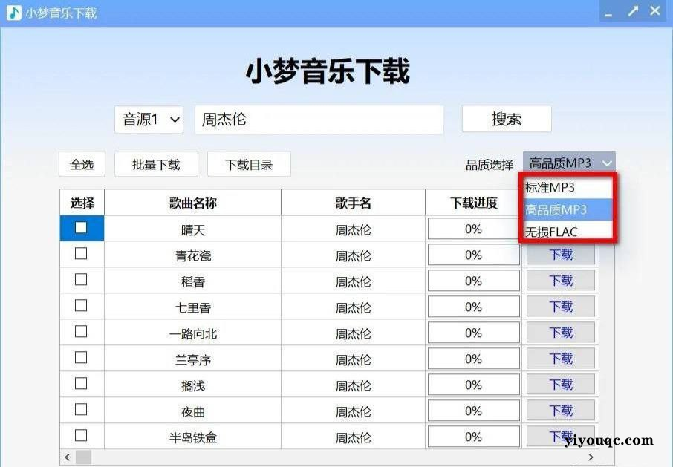
Task: Download 半岛铁盒 using its 下载 button
Action: [x=561, y=436]
